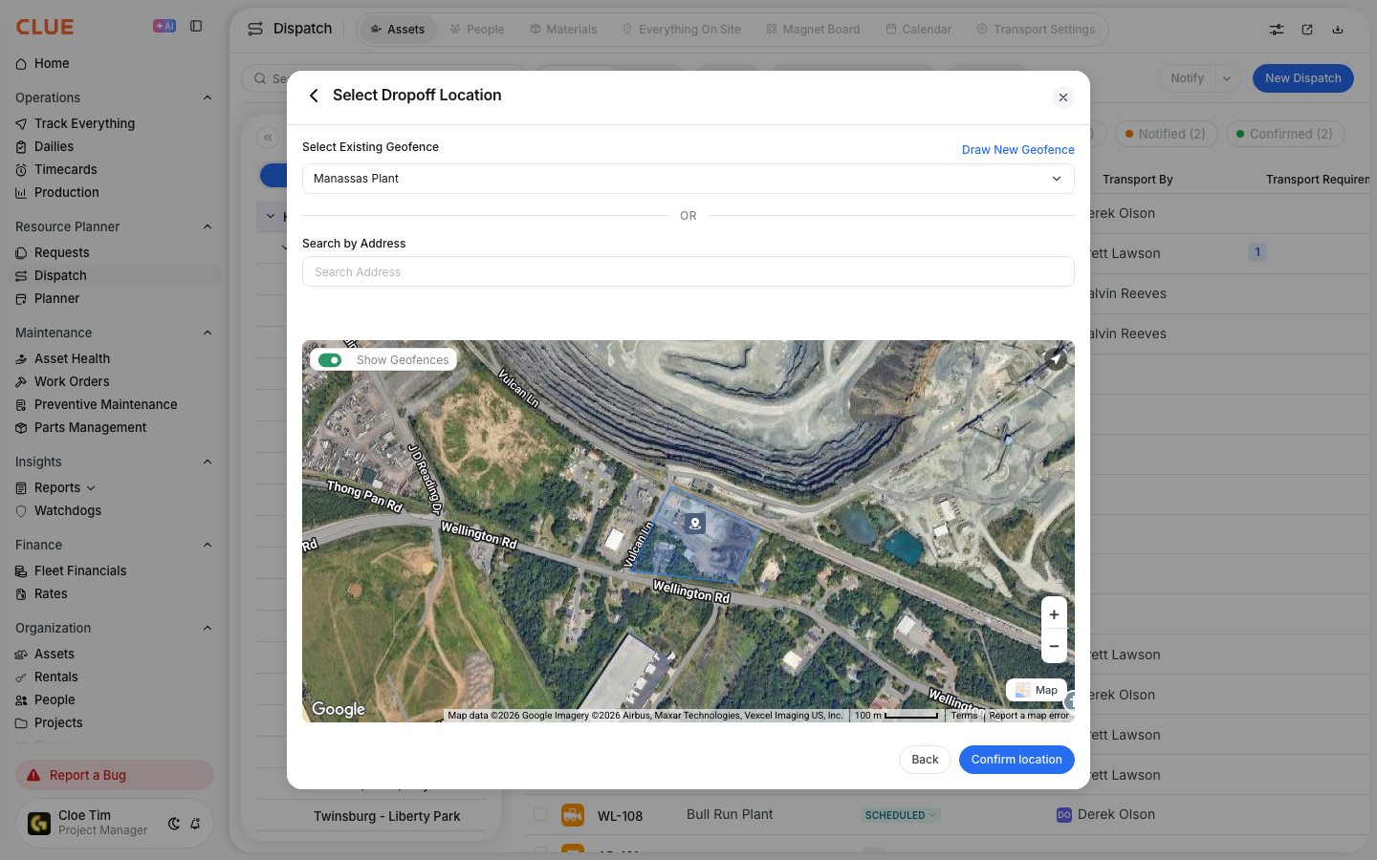
Task: Click the New Dispatch button
Action: (x=1302, y=78)
